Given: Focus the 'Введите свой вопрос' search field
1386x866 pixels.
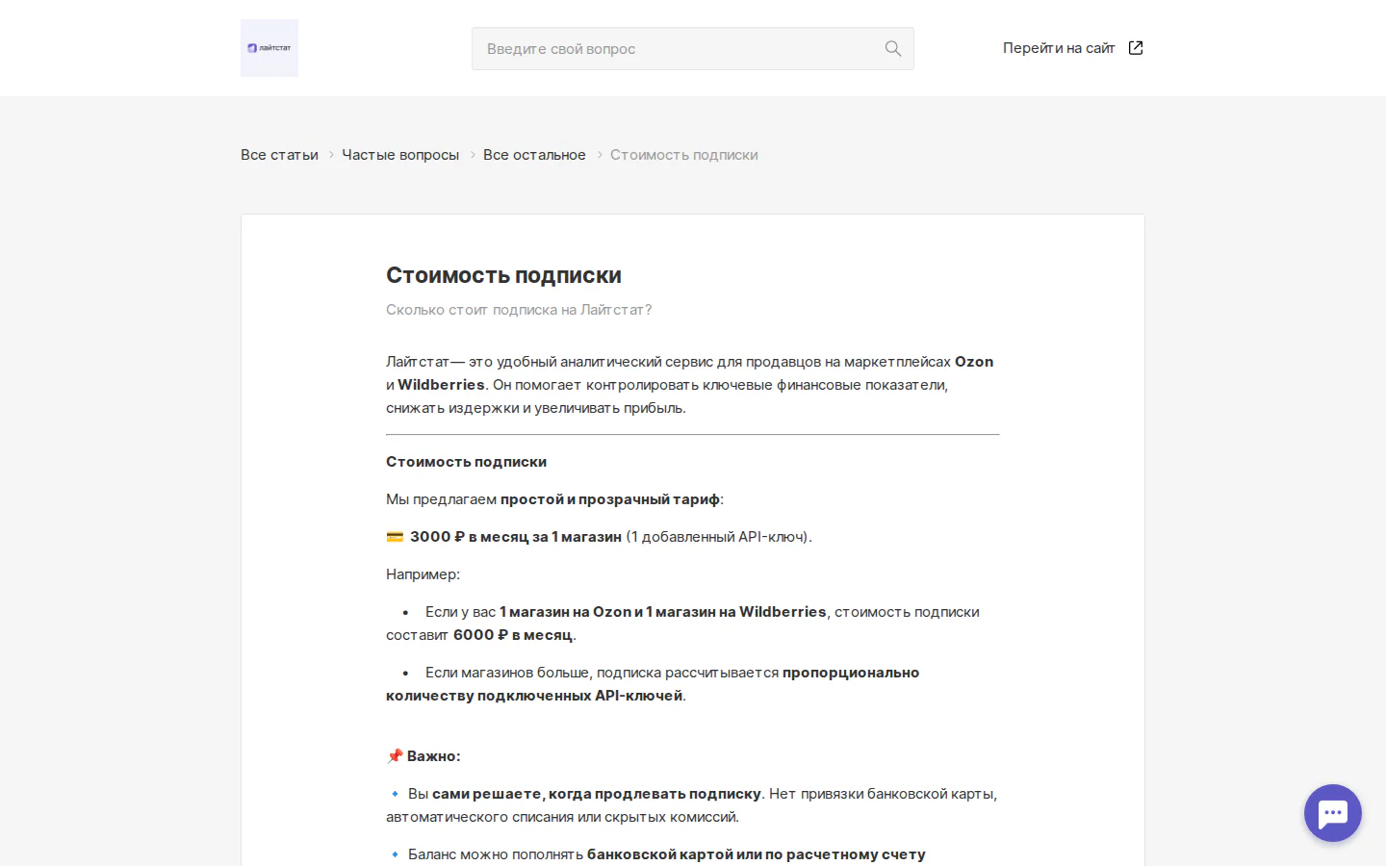Looking at the screenshot, I should [693, 48].
